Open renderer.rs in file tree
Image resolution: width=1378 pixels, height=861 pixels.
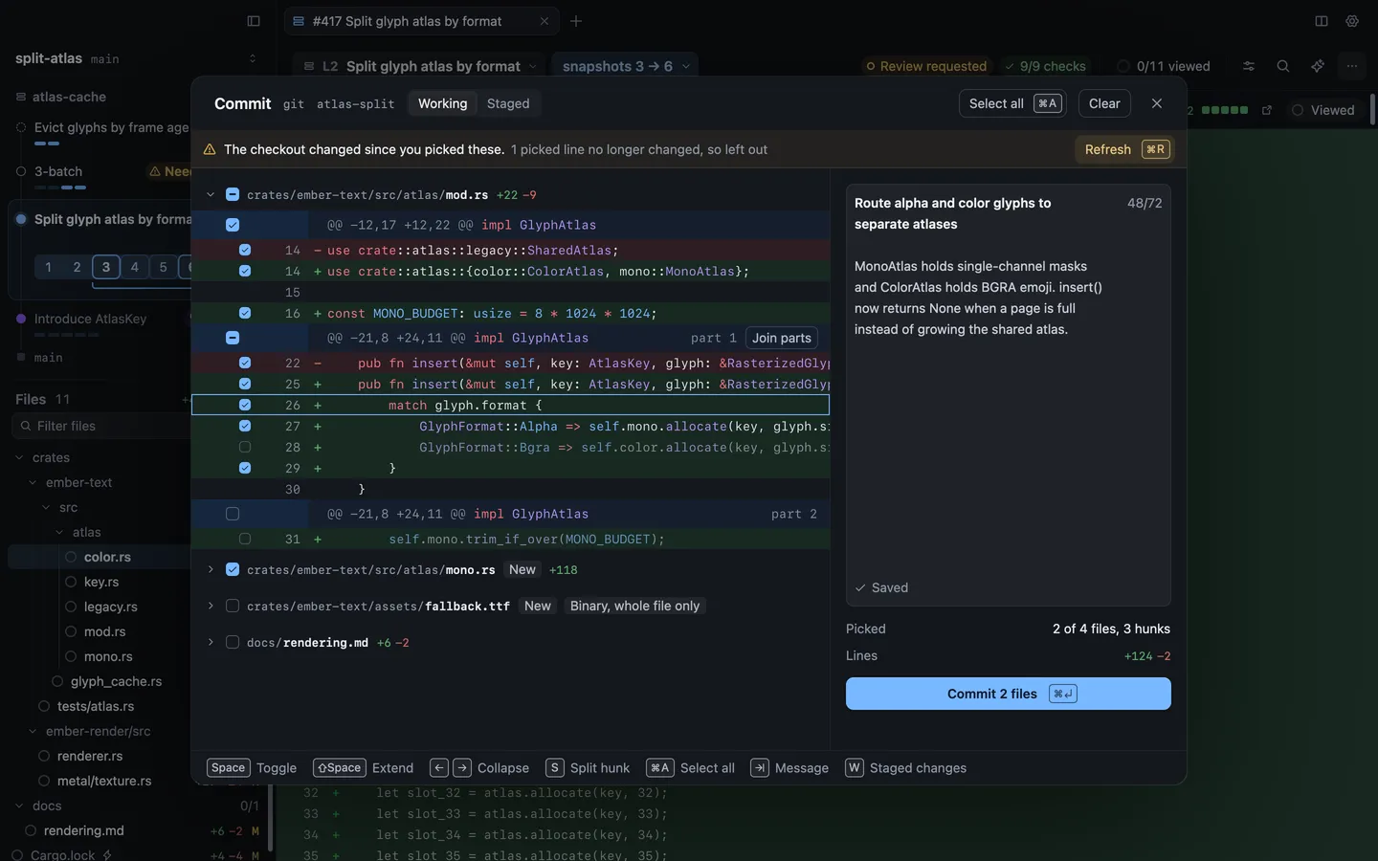tap(90, 756)
